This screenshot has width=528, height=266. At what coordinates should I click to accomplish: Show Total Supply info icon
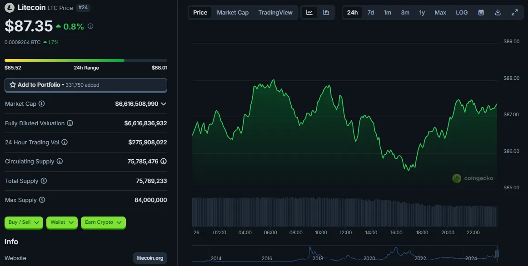pyautogui.click(x=44, y=181)
